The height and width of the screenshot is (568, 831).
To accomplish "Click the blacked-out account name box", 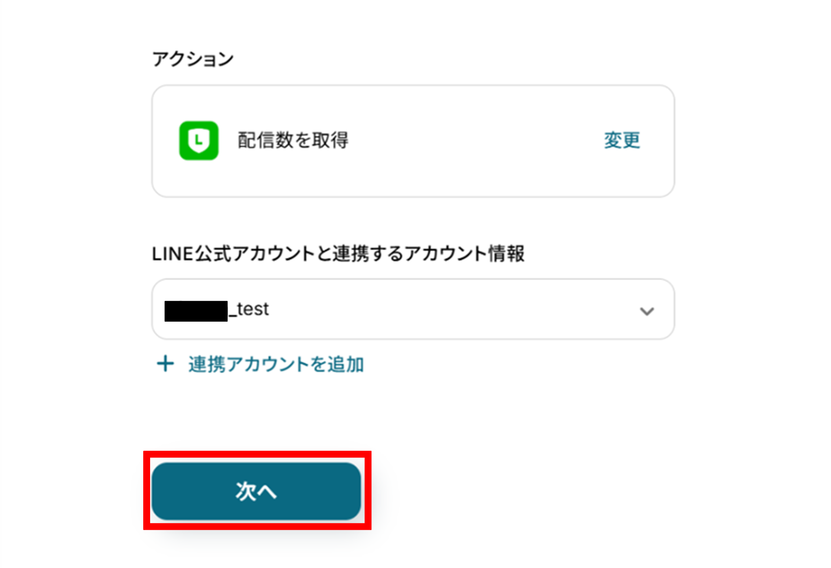I will [x=196, y=311].
